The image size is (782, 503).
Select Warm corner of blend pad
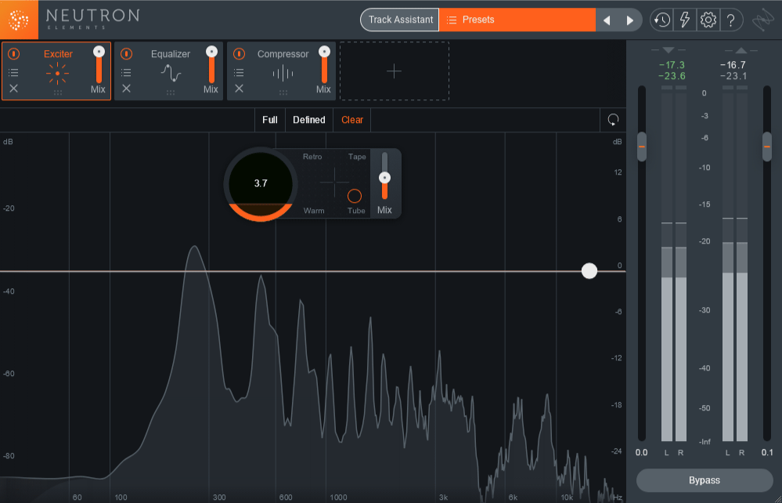314,211
